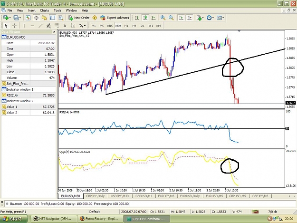297x223 pixels.
Task: Toggle the Data Window crosshair-target icon
Action: (36, 18)
